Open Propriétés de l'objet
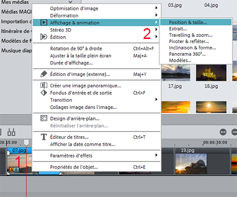This screenshot has width=237, height=197. (x=97, y=167)
